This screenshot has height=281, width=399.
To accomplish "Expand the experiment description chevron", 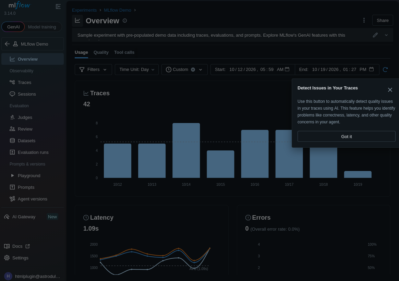I will click(x=386, y=35).
